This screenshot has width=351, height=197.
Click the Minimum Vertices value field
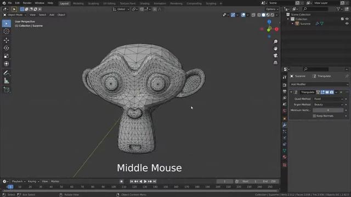click(x=328, y=110)
